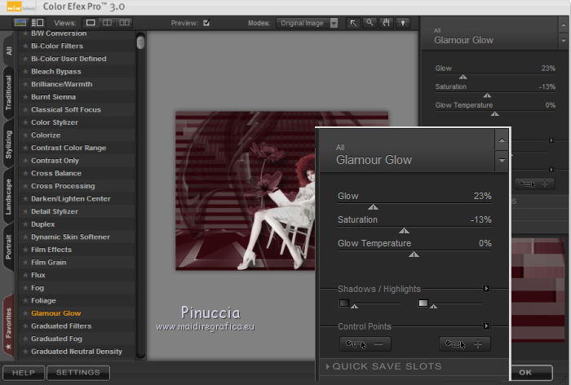The image size is (571, 385).
Task: Click the 23% Glow value in enlarged panel
Action: tap(483, 196)
